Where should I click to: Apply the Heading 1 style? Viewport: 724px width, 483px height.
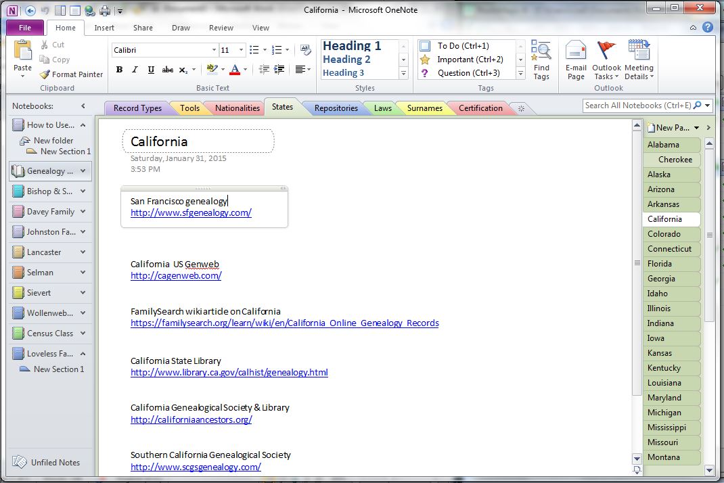[353, 46]
